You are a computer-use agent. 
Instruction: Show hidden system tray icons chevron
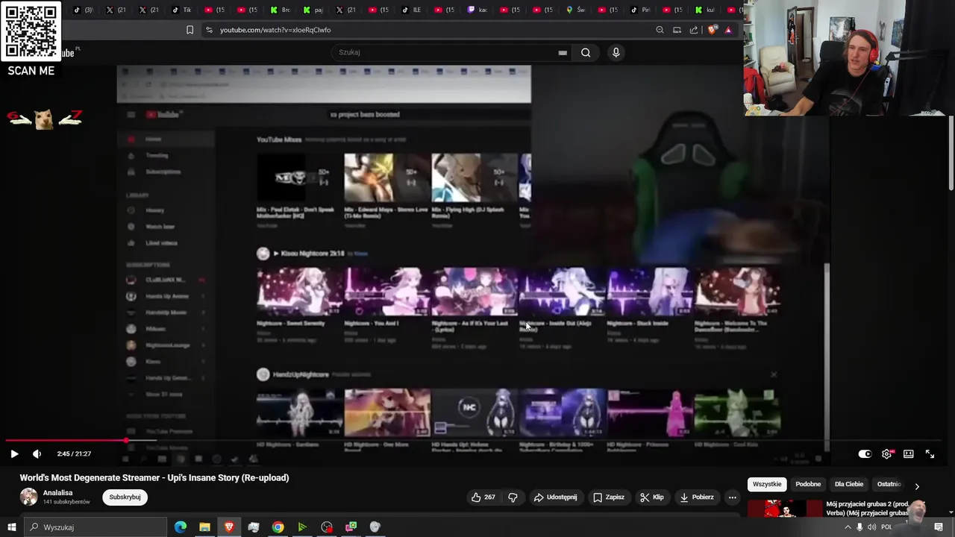848,527
